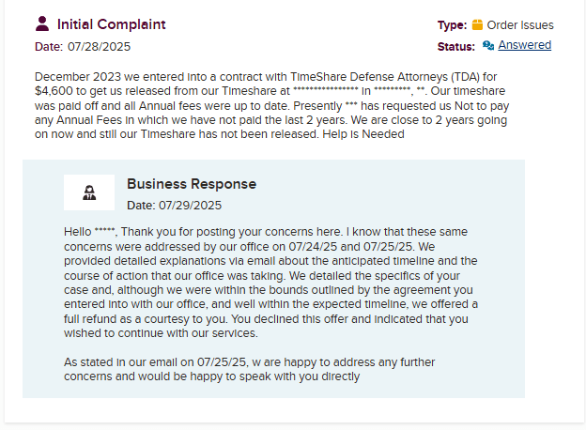Click the person icon beside Initial Complaint
586x430 pixels.
pos(41,23)
